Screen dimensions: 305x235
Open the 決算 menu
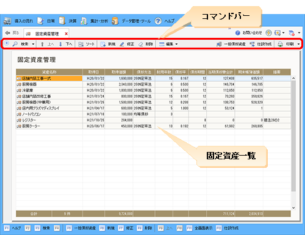73,21
